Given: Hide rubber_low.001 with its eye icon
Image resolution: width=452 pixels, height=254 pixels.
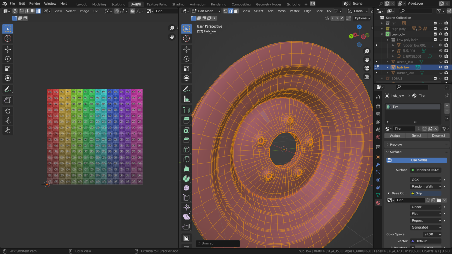Looking at the screenshot, I should tap(441, 46).
